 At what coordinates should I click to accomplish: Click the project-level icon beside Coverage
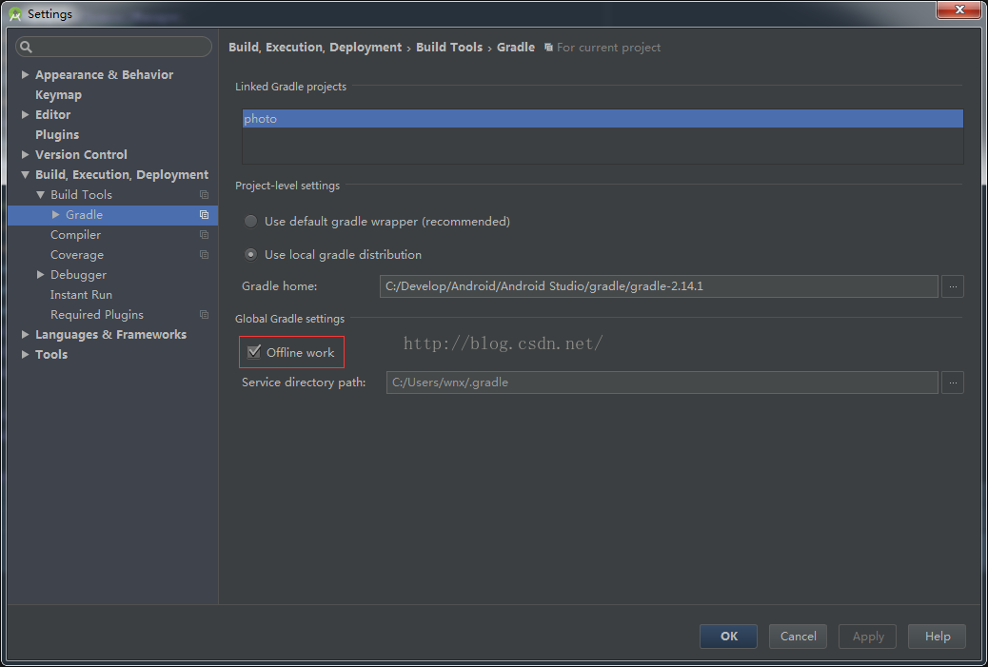pos(204,255)
